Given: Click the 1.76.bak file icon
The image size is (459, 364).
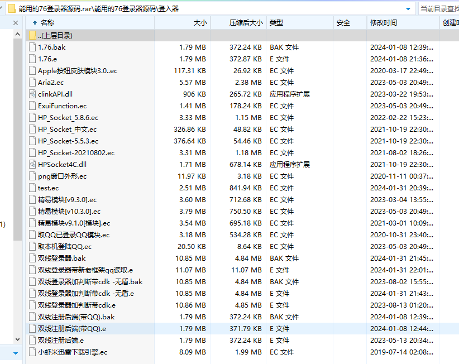Looking at the screenshot, I should click(x=32, y=47).
